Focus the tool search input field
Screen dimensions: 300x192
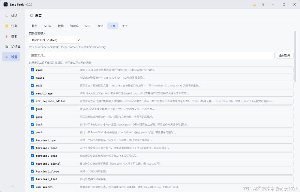point(151,55)
